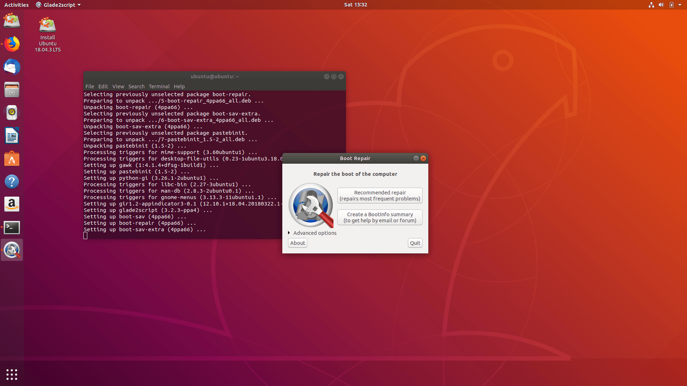
Task: Click the Amazon dock icon
Action: [12, 204]
